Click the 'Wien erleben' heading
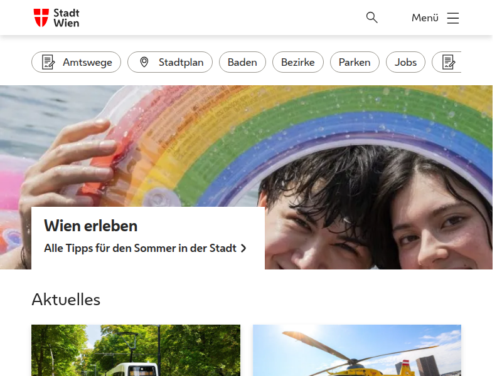 pos(90,226)
